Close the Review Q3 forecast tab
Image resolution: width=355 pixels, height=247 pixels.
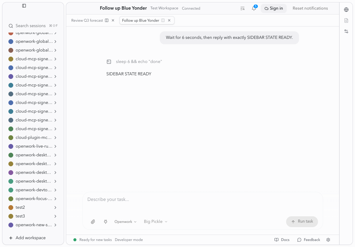coord(113,20)
